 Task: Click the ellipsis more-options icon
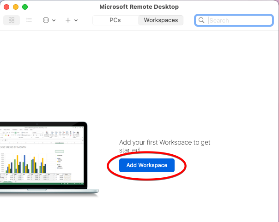point(46,20)
